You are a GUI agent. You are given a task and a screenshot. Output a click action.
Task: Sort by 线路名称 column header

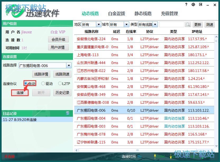[91, 31]
